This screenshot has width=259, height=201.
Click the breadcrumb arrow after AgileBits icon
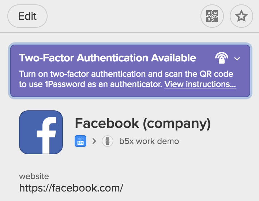[x=94, y=141]
